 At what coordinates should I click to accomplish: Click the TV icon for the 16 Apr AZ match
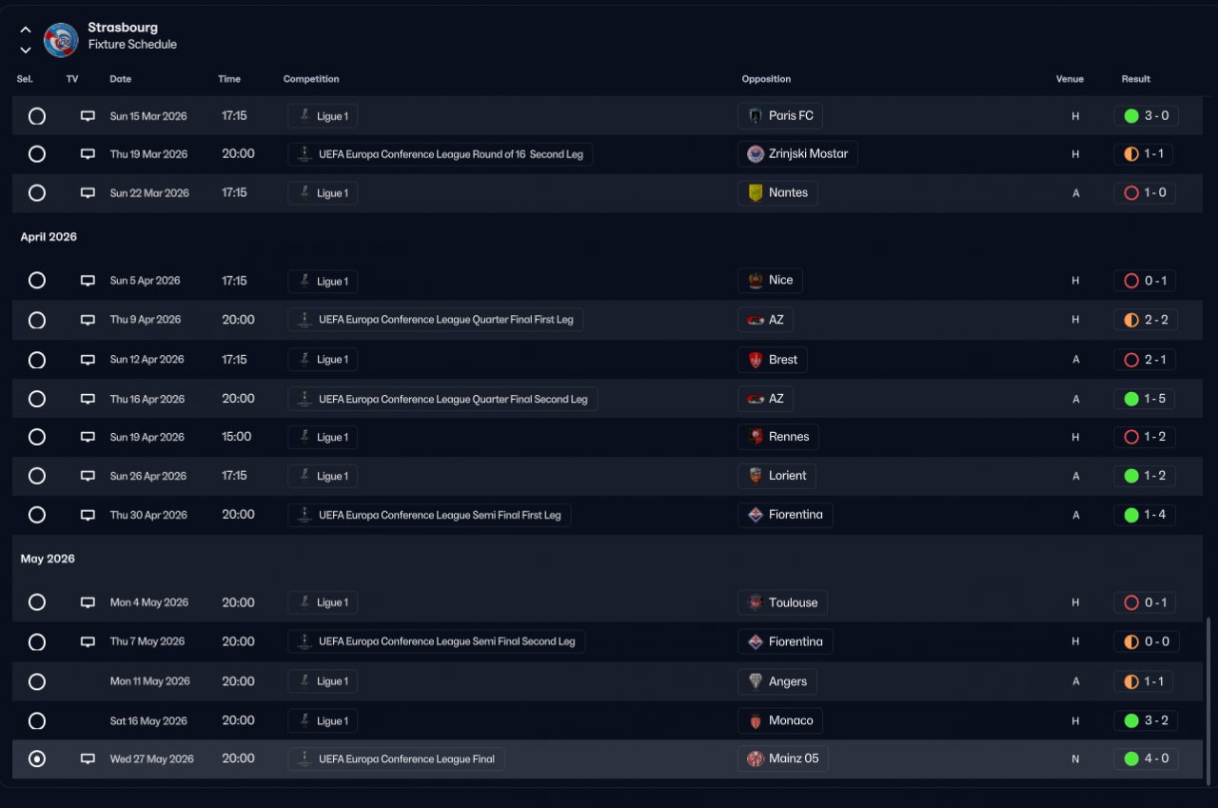[88, 399]
